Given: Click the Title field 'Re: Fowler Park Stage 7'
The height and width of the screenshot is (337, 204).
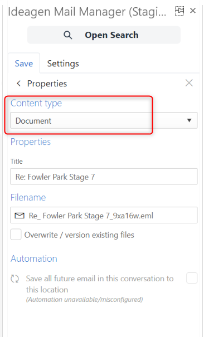Looking at the screenshot, I should pos(104,177).
